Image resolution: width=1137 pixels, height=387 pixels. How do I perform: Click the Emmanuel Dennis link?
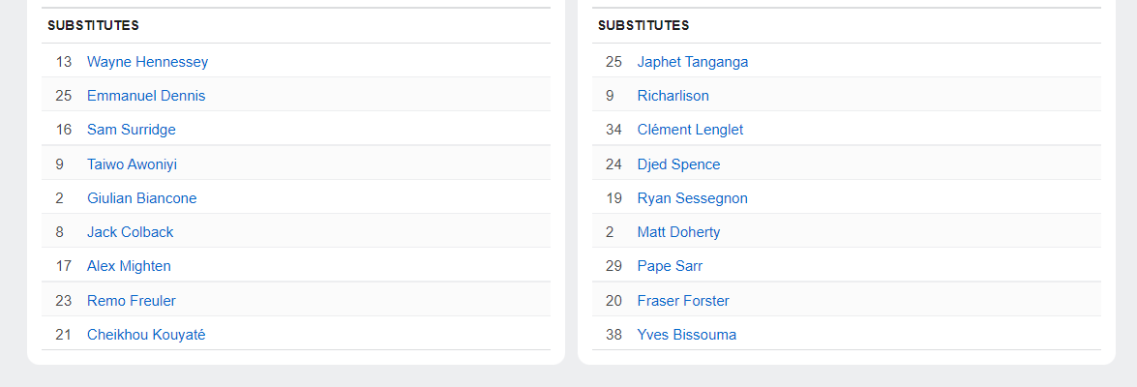coord(146,96)
